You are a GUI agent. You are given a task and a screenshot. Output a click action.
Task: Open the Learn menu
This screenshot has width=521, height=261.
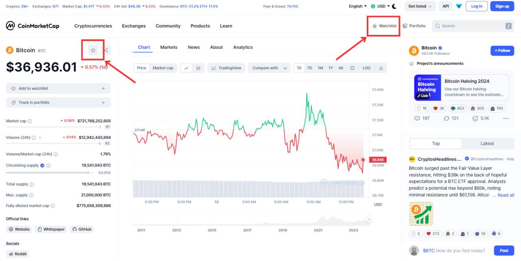(226, 26)
